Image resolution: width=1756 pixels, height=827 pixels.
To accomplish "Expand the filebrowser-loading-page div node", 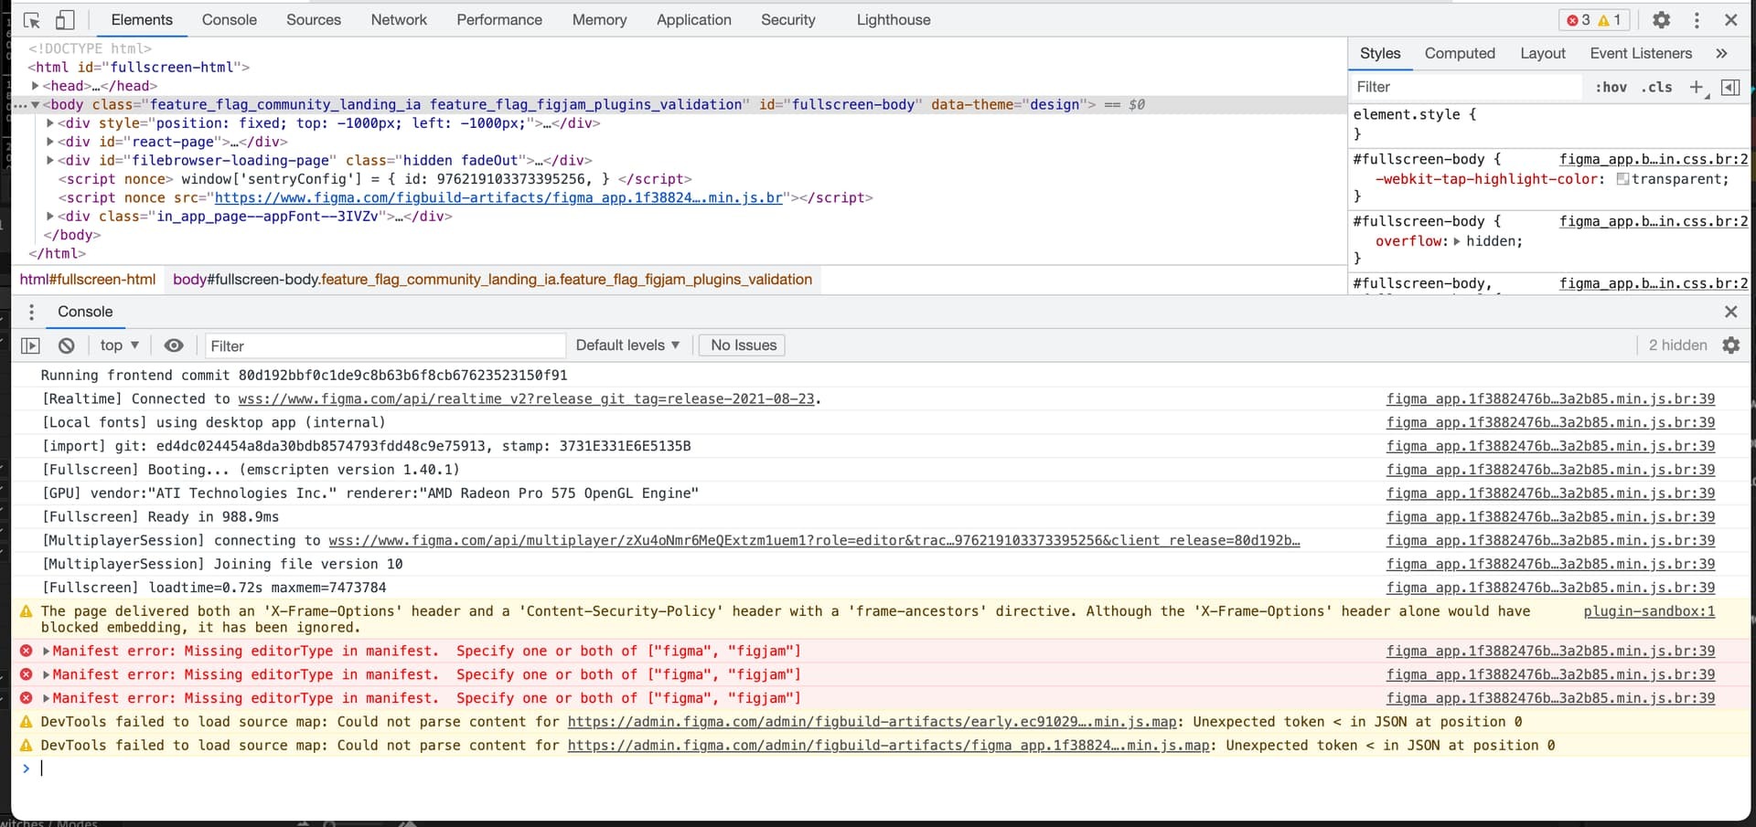I will pyautogui.click(x=51, y=160).
